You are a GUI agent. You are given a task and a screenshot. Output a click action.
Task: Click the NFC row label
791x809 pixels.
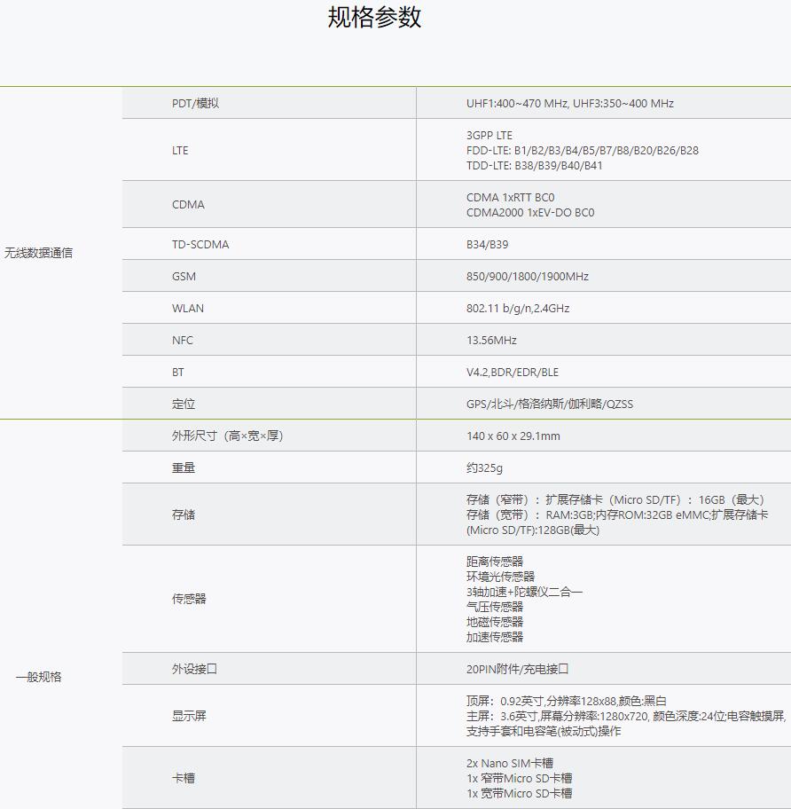(183, 340)
